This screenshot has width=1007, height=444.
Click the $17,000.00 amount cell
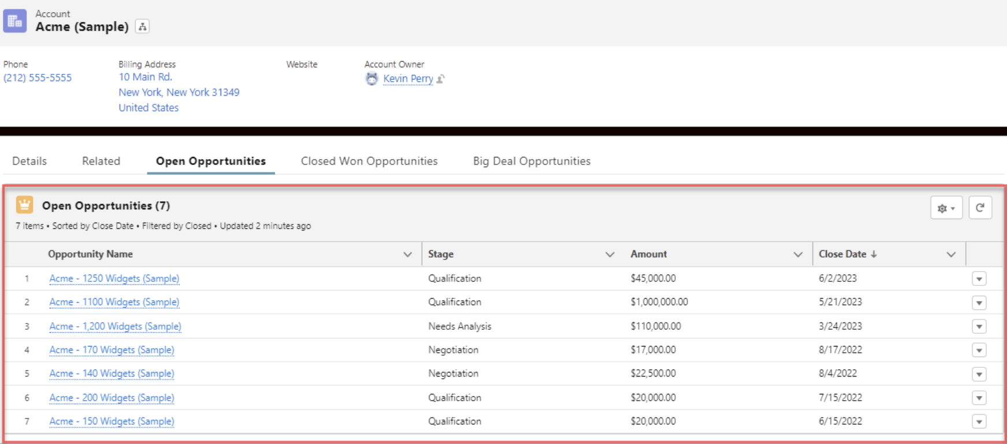(x=653, y=350)
